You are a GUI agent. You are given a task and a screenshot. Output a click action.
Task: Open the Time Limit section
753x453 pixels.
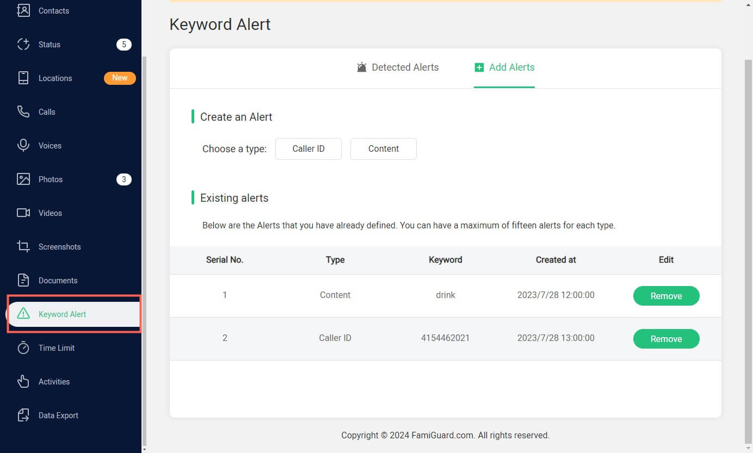click(57, 348)
